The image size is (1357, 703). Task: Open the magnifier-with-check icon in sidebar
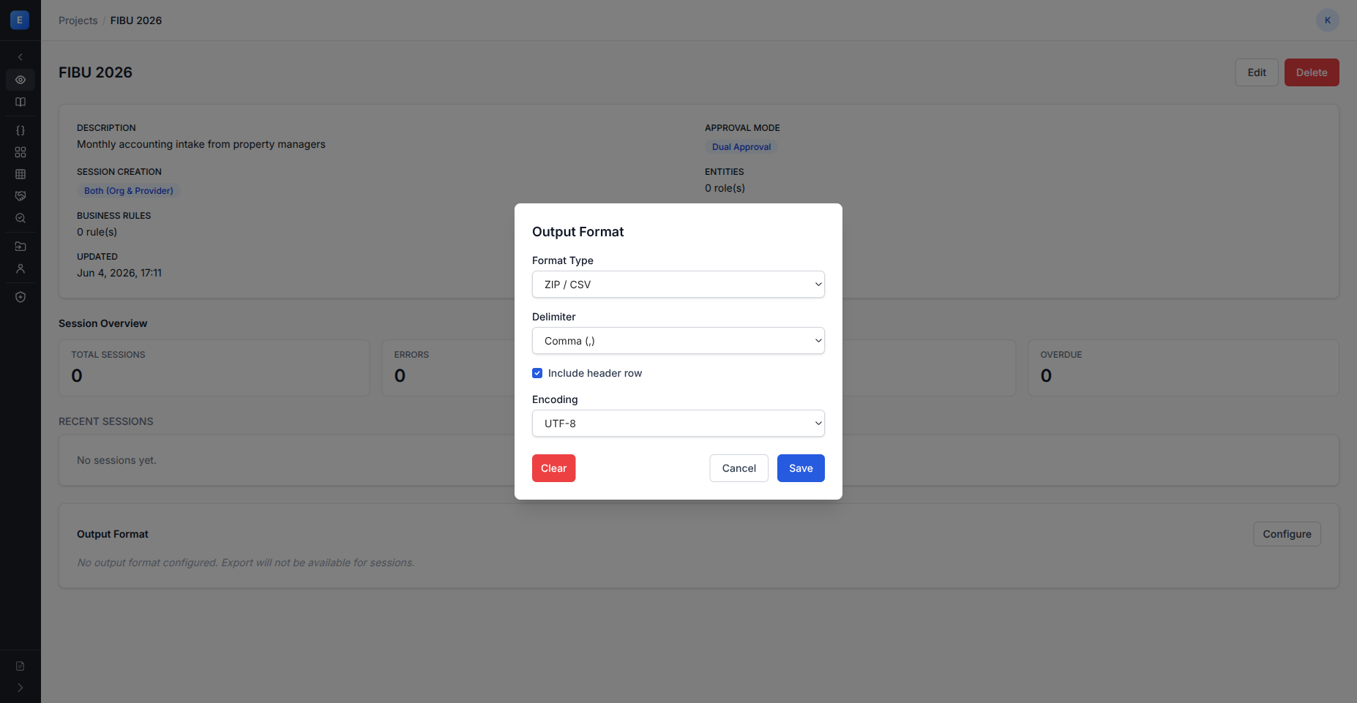pyautogui.click(x=20, y=218)
